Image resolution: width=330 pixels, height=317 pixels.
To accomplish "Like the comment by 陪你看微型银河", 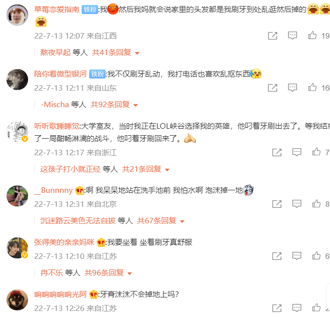I will (312, 87).
